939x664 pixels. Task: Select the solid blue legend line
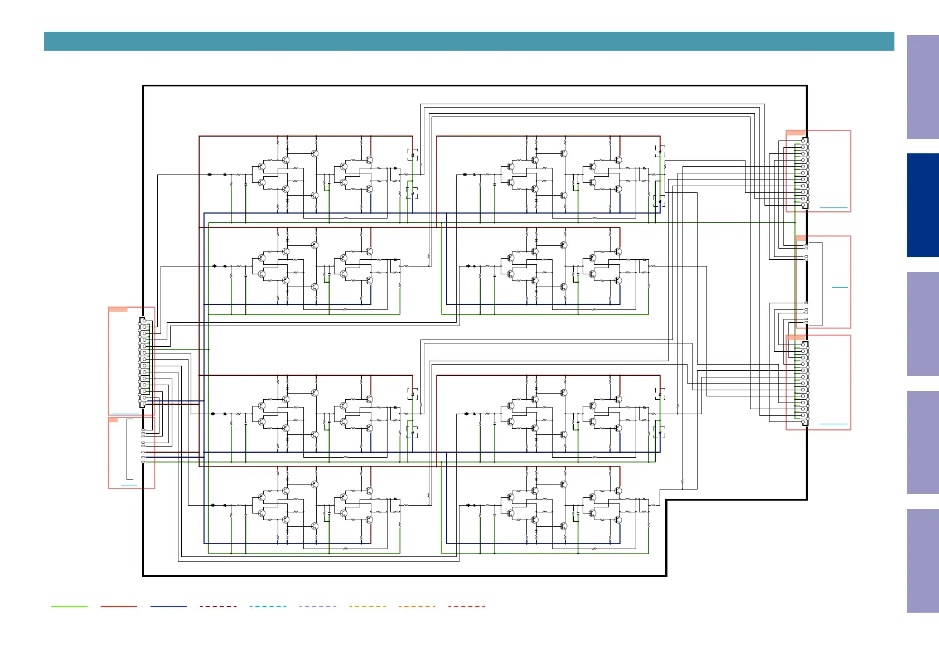(x=168, y=607)
